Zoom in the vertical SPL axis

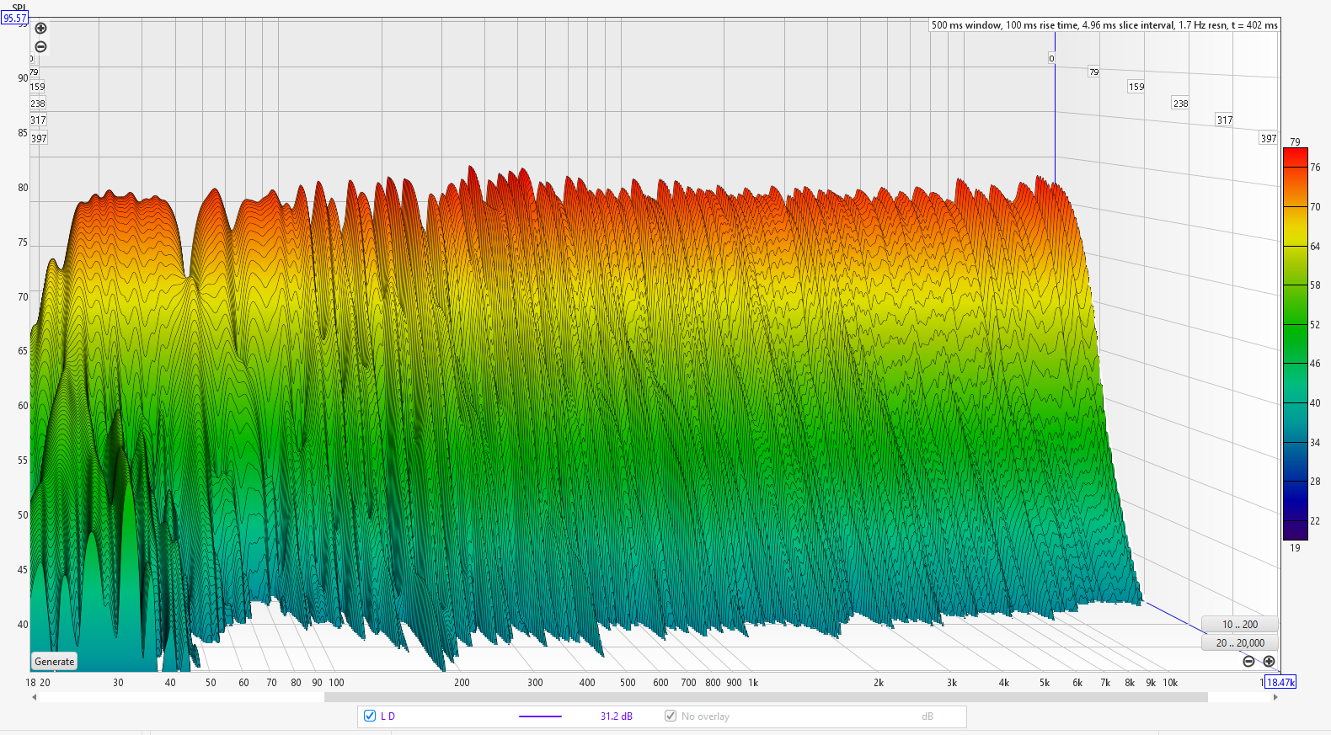pyautogui.click(x=40, y=29)
